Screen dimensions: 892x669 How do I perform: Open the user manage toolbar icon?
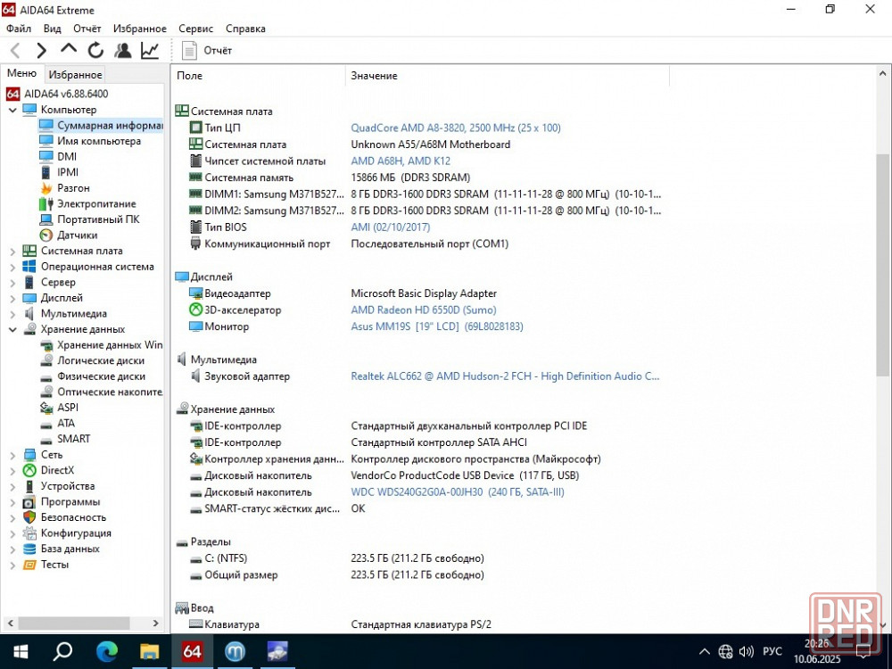tap(122, 51)
